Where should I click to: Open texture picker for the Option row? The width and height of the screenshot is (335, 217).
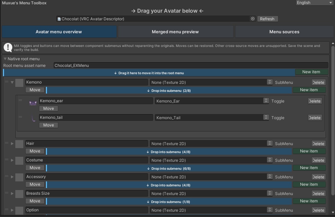270,210
